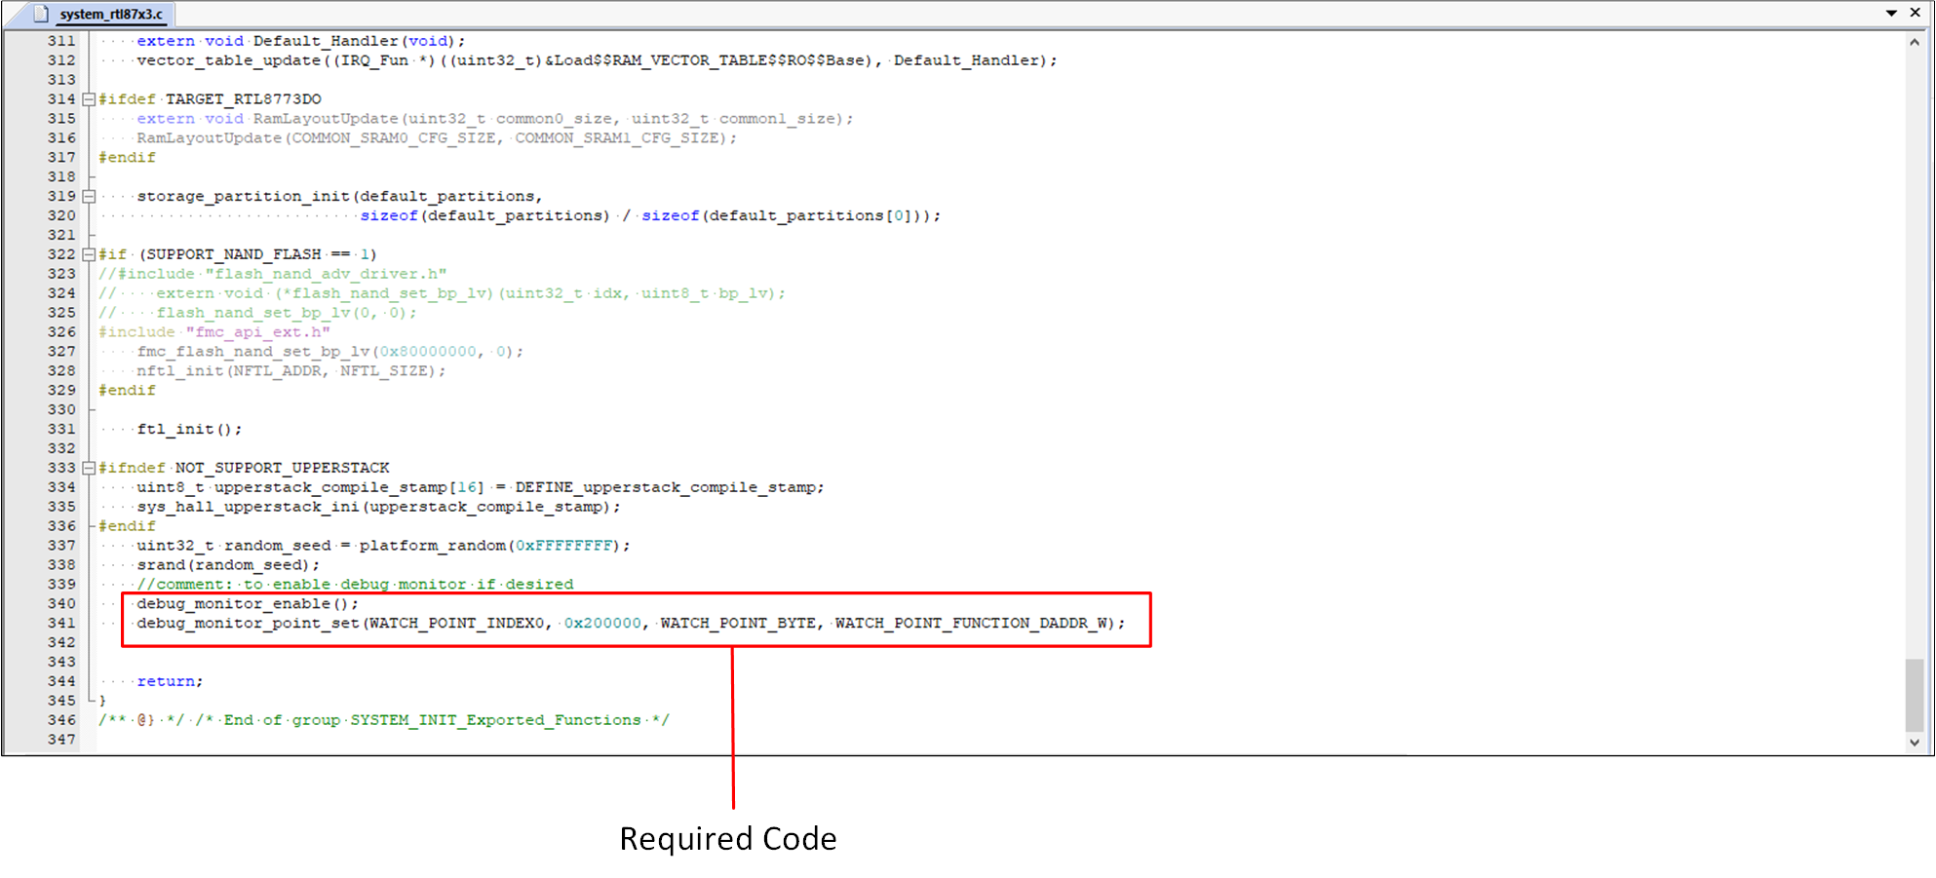
Task: Collapse the SUPPORT_NAND_FLASH conditional block
Action: point(87,253)
